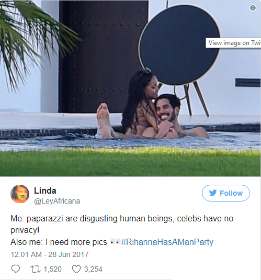This screenshot has width=261, height=280.
Task: Open the @LeyAfricana handle link
Action: (x=57, y=201)
